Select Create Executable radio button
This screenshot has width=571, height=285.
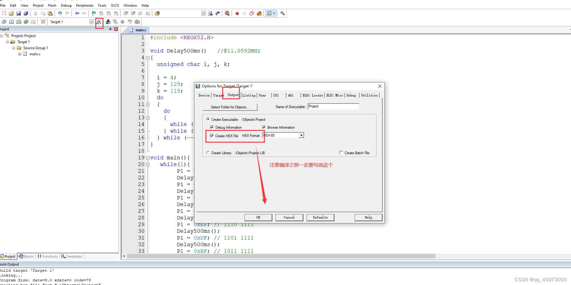coord(208,119)
